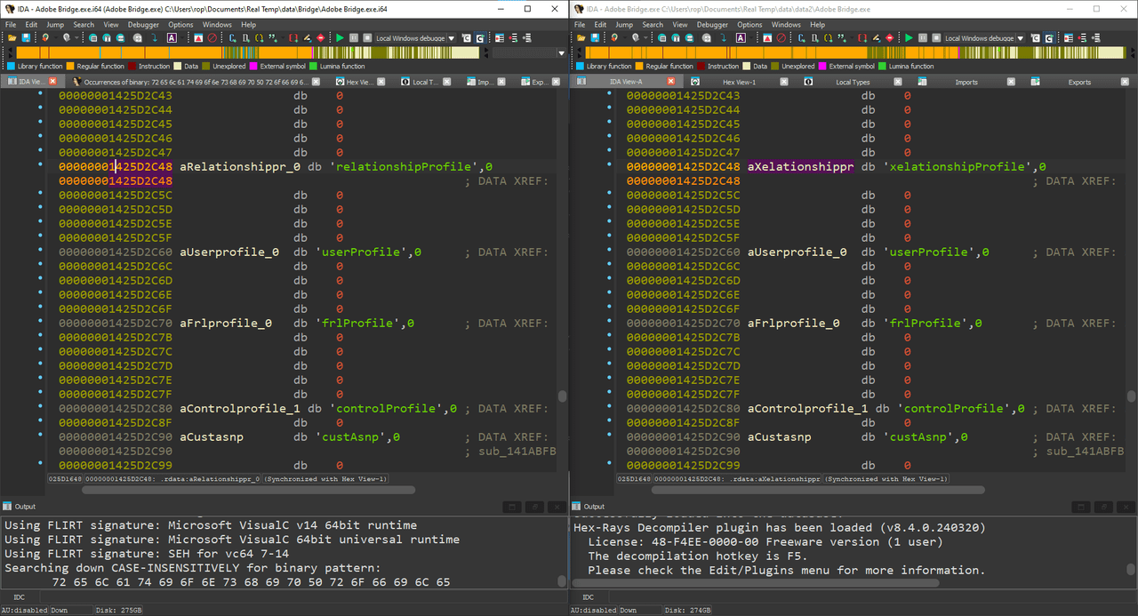Click the terminate process square icon in data2 window
Screen dimensions: 1138x616
pyautogui.click(x=936, y=38)
